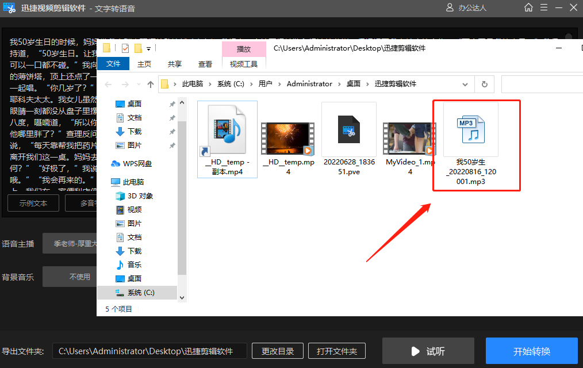Click 系统 (C:) in the address breadcrumb
Image resolution: width=583 pixels, height=368 pixels.
231,84
